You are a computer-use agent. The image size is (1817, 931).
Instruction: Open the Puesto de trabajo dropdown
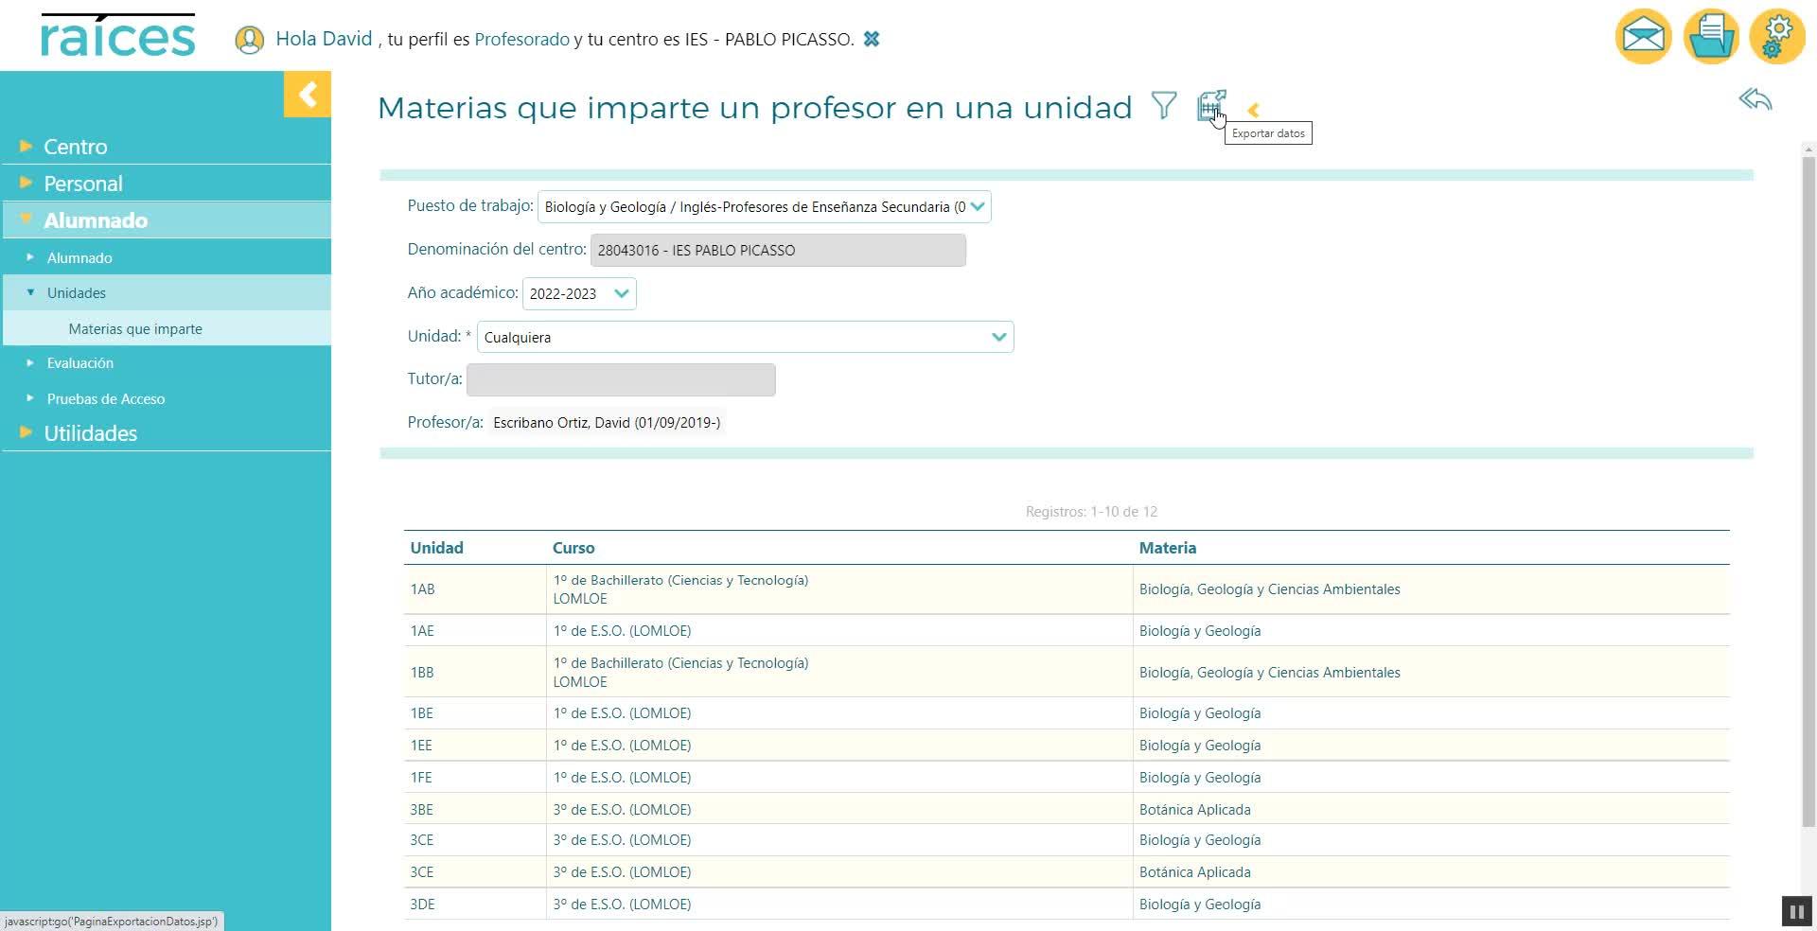coord(764,207)
